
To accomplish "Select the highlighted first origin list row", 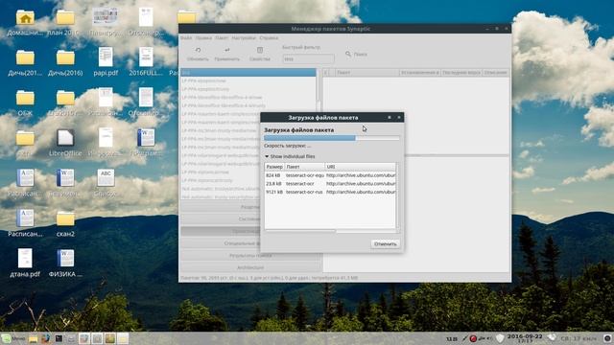I will (x=248, y=73).
